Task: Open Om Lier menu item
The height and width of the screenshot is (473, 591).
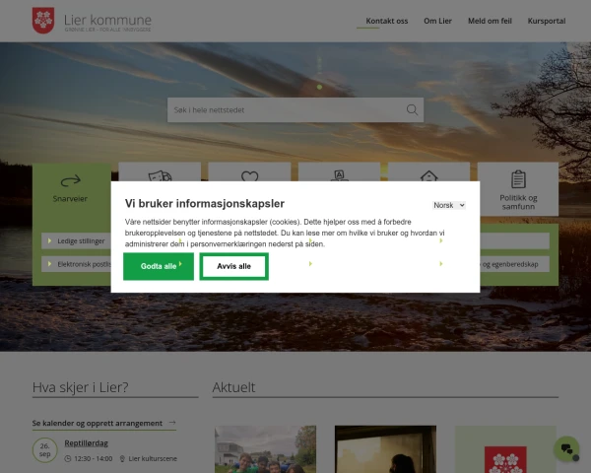Action: pos(437,21)
